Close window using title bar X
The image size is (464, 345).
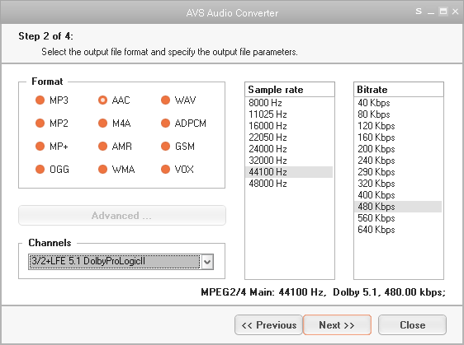pos(455,12)
